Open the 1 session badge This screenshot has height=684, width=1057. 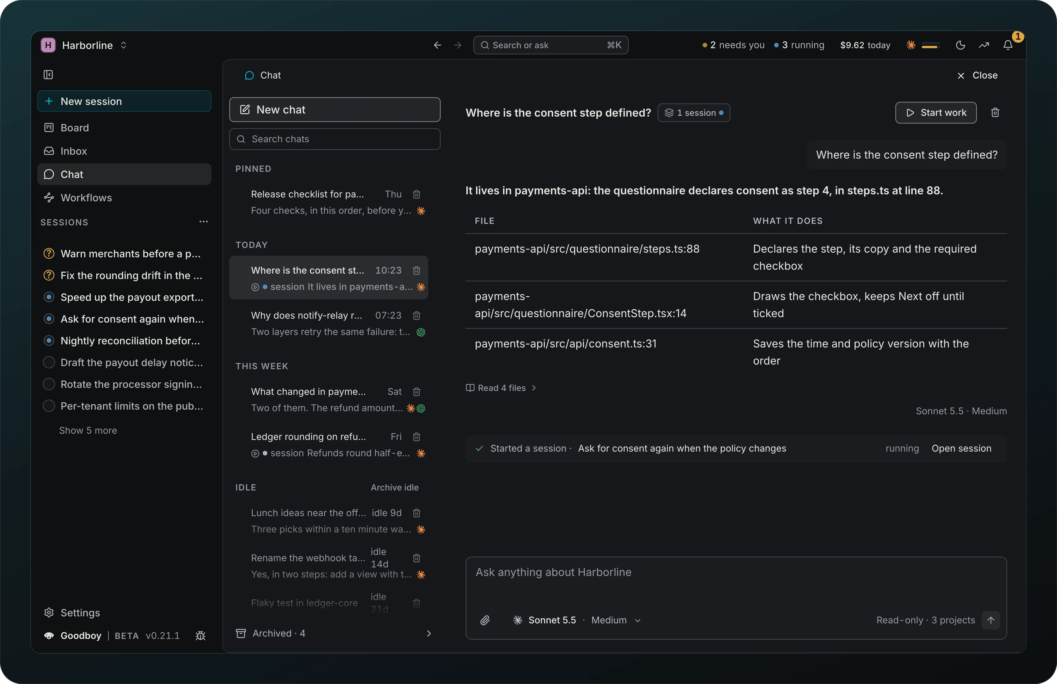[x=694, y=113]
